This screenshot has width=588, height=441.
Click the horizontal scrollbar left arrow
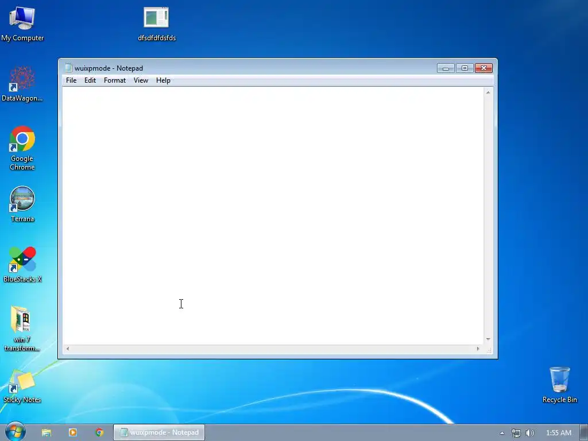pyautogui.click(x=68, y=349)
